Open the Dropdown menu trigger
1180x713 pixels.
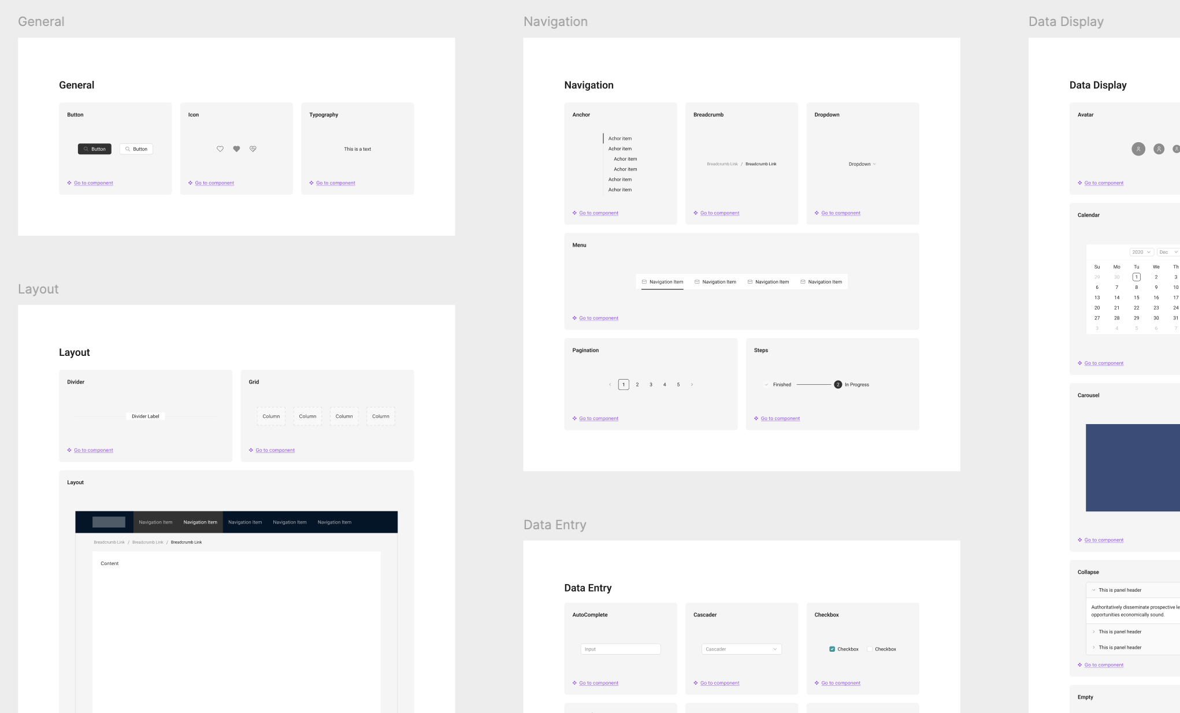[862, 164]
